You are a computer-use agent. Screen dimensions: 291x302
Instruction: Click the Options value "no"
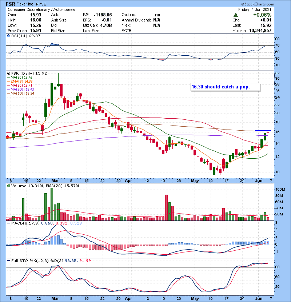[x=158, y=15]
